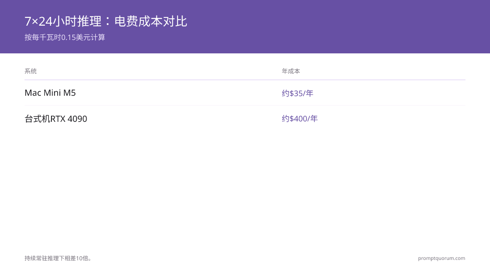490x275 pixels.
Task: Click the footnote 持续常驻推理下相差10倍。
Action: pos(58,258)
